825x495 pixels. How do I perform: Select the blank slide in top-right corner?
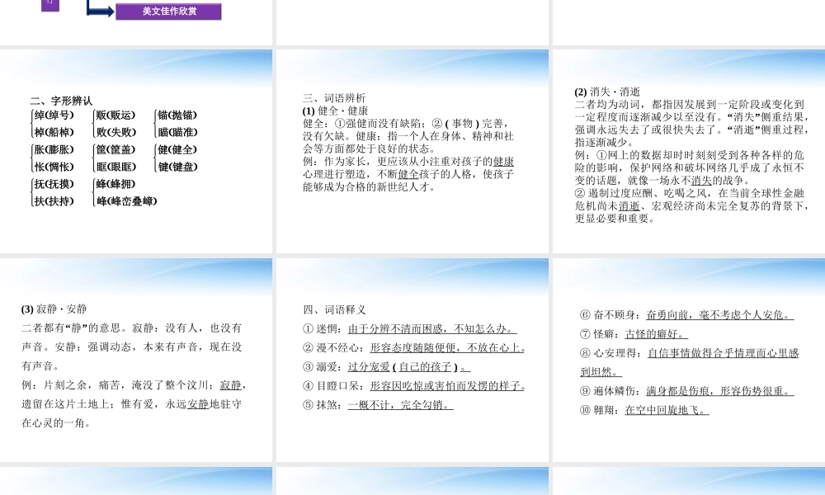tap(689, 21)
